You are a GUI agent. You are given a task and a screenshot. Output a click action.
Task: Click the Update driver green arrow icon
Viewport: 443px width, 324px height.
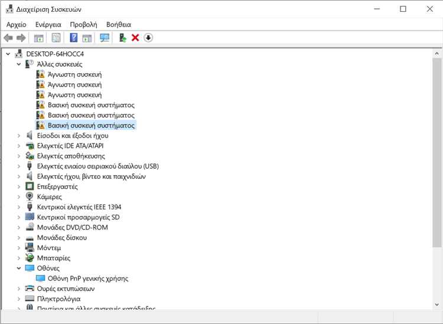122,38
